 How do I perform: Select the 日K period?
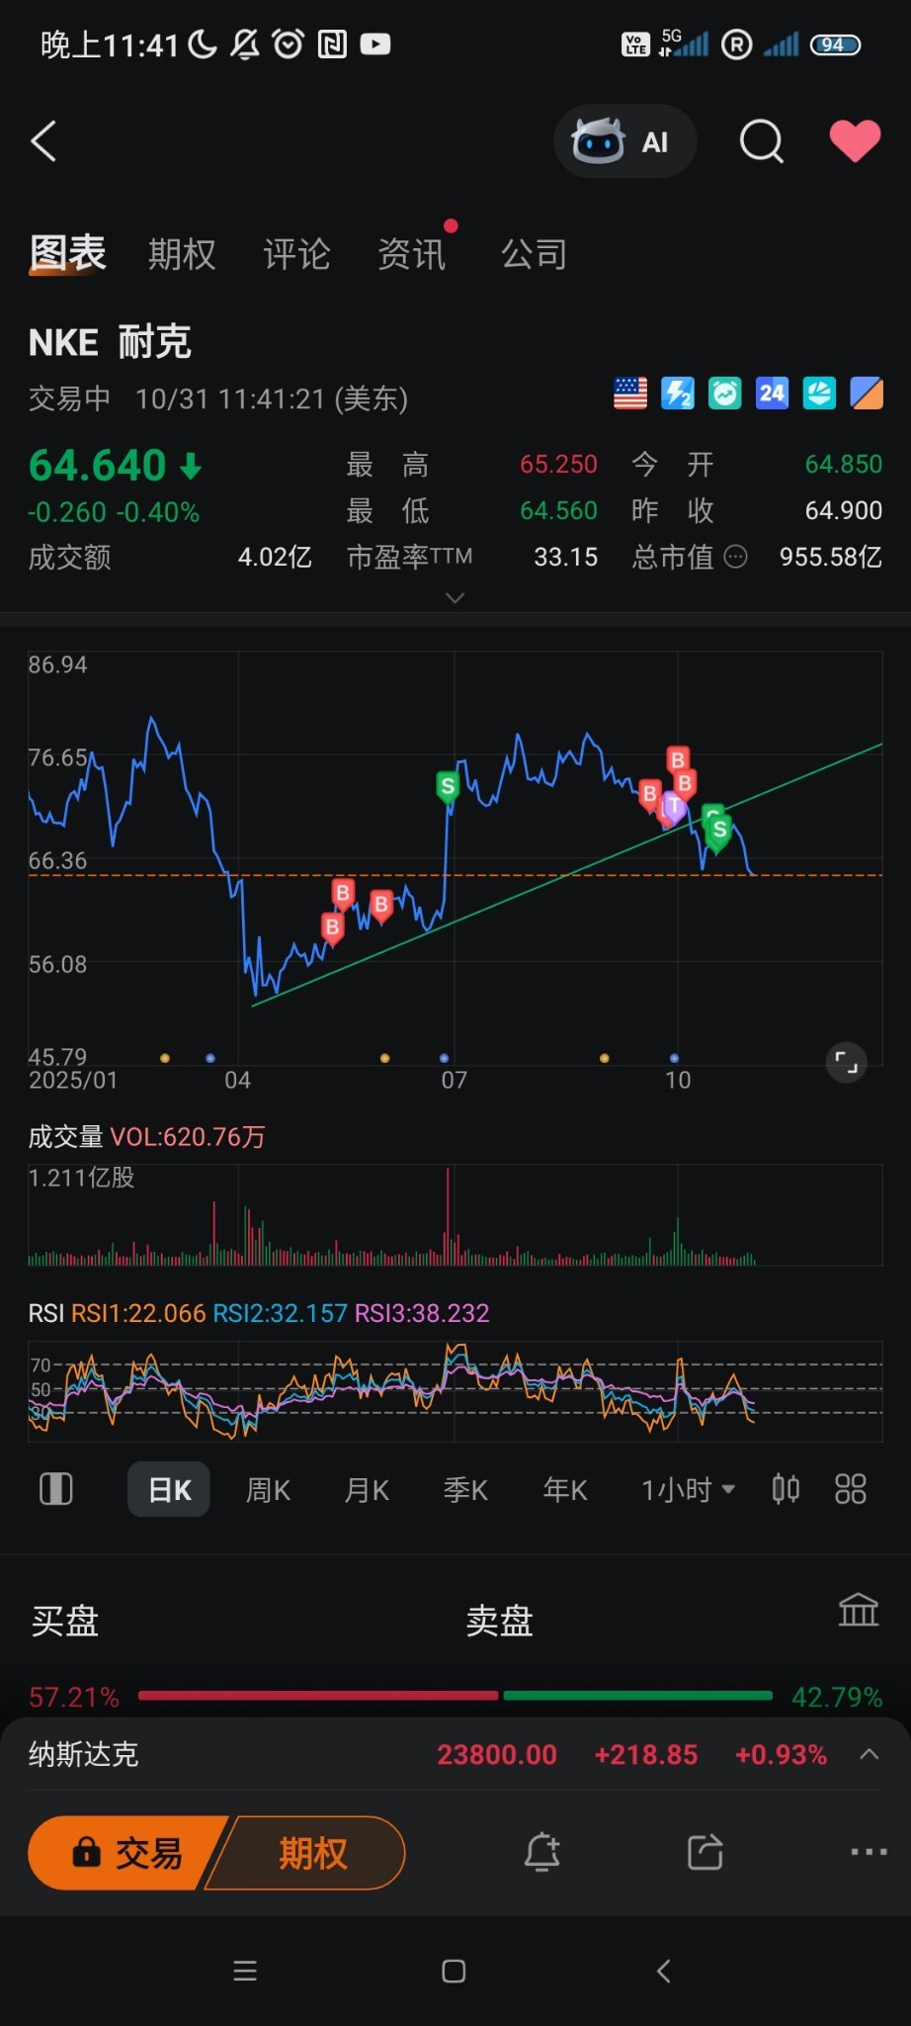point(169,1489)
